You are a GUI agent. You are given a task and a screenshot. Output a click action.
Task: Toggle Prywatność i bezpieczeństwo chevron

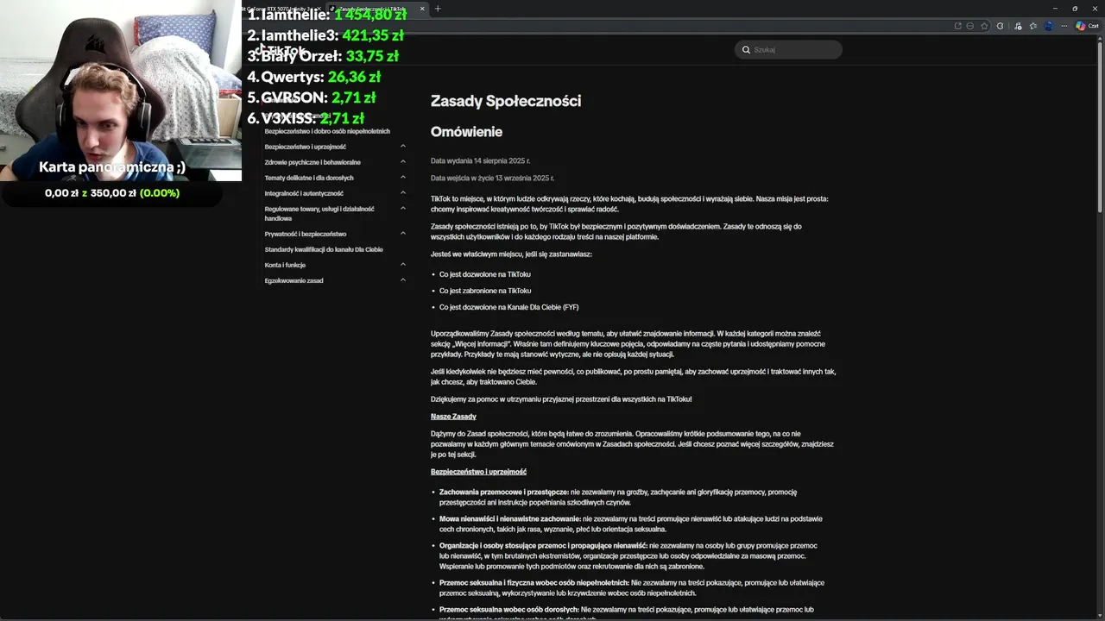point(403,234)
